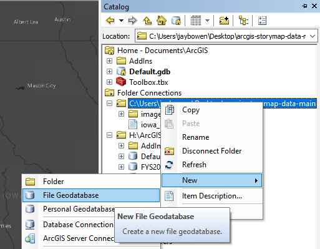Expand Default.gdb node
This screenshot has height=249, width=320.
point(109,72)
